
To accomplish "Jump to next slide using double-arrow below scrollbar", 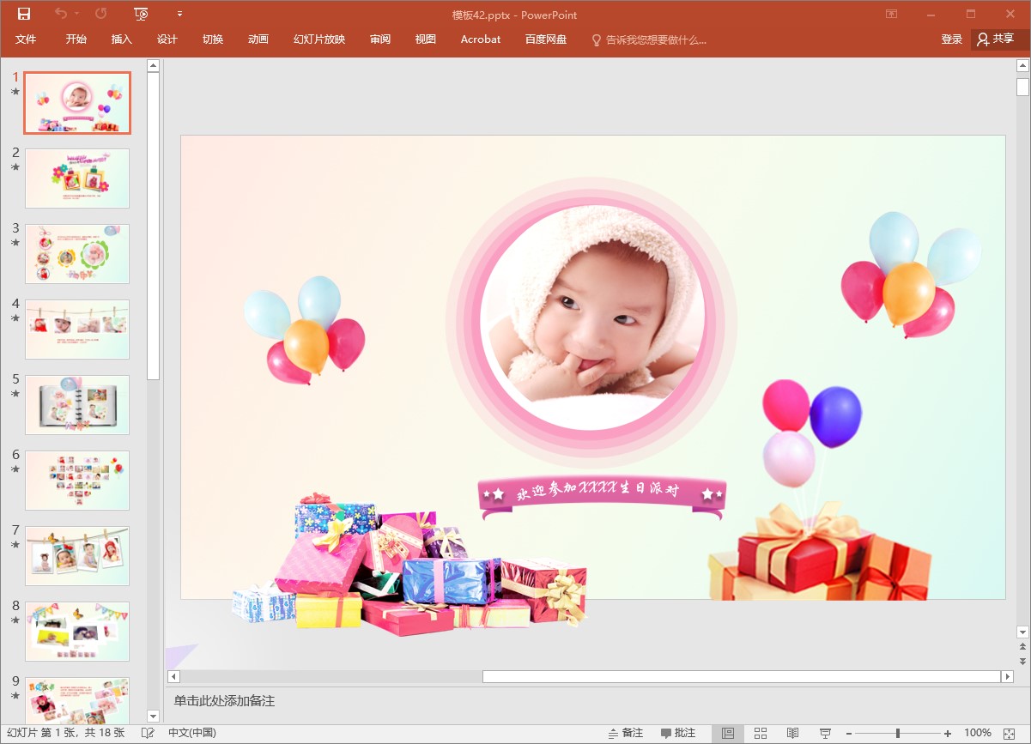I will 1022,661.
